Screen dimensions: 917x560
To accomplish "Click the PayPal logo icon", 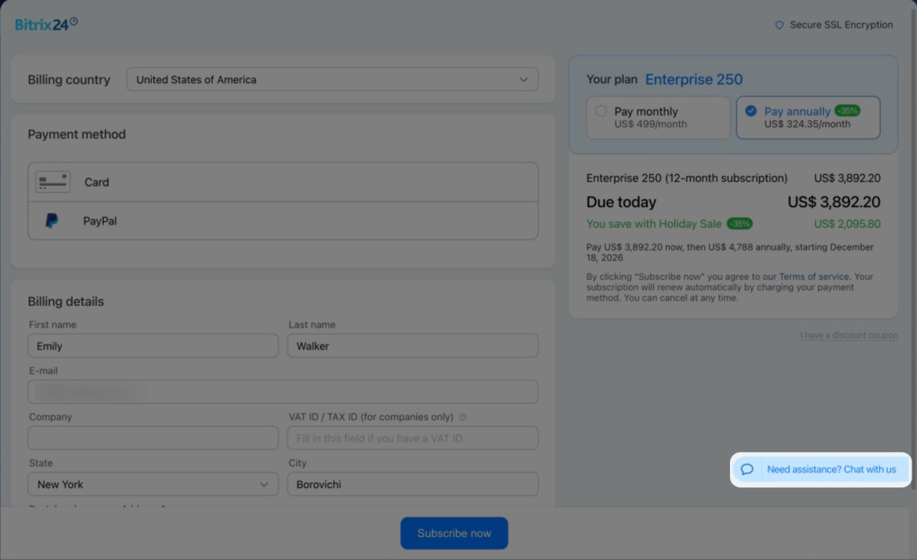I will click(x=52, y=221).
